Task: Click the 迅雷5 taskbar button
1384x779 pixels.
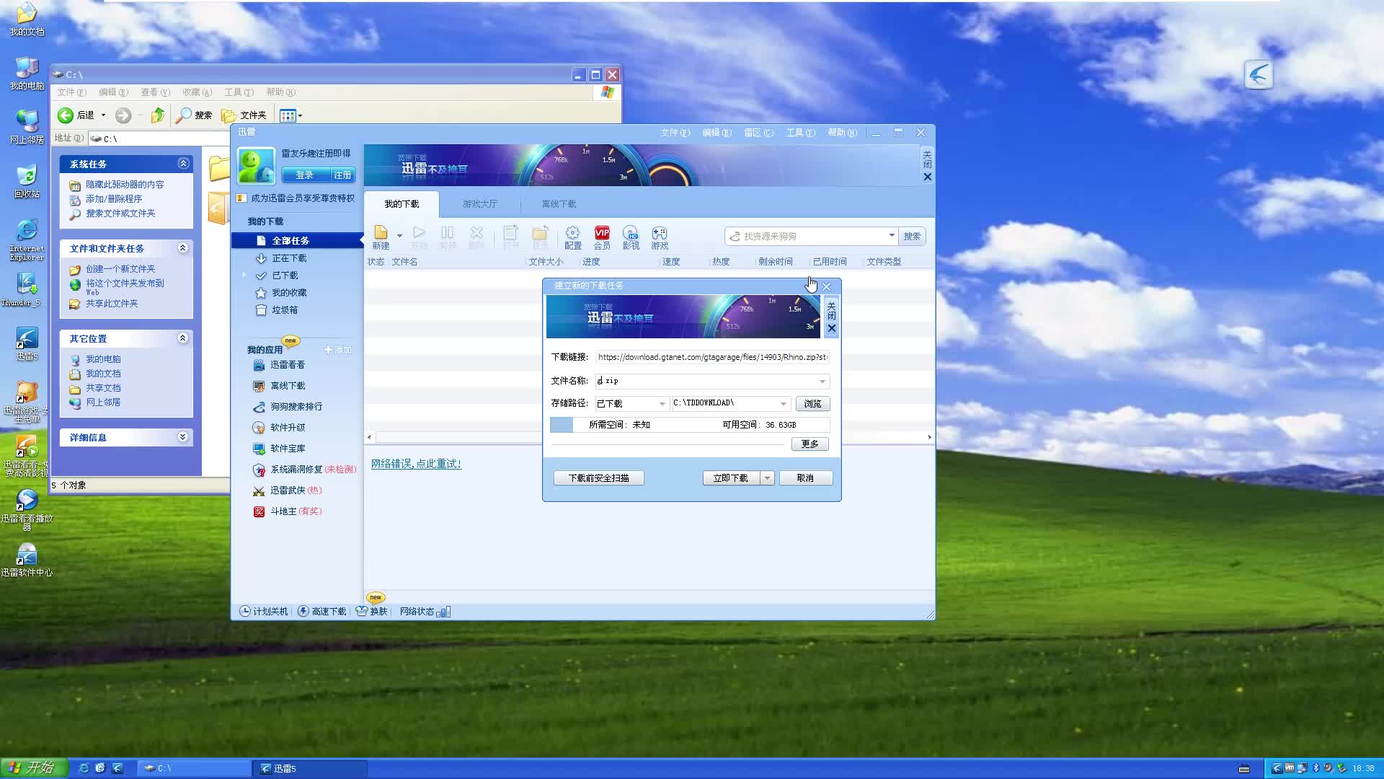Action: pyautogui.click(x=310, y=769)
